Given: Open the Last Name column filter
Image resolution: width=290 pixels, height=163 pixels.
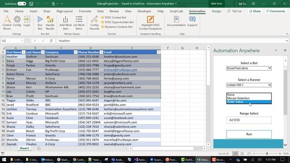Looking at the screenshot, I should (x=43, y=53).
